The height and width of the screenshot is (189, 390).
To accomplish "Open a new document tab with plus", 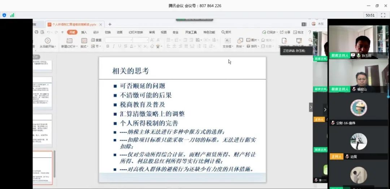I will [x=110, y=24].
